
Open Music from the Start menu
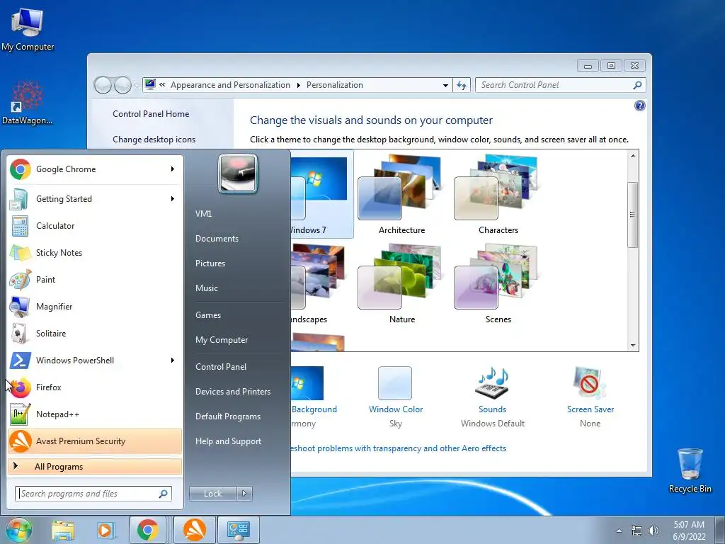pyautogui.click(x=207, y=288)
